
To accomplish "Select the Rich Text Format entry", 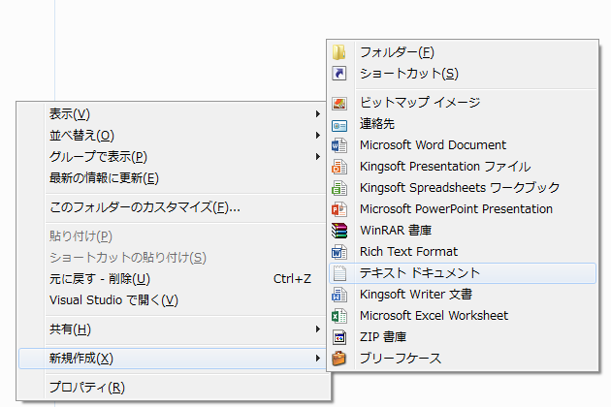I will pyautogui.click(x=463, y=252).
